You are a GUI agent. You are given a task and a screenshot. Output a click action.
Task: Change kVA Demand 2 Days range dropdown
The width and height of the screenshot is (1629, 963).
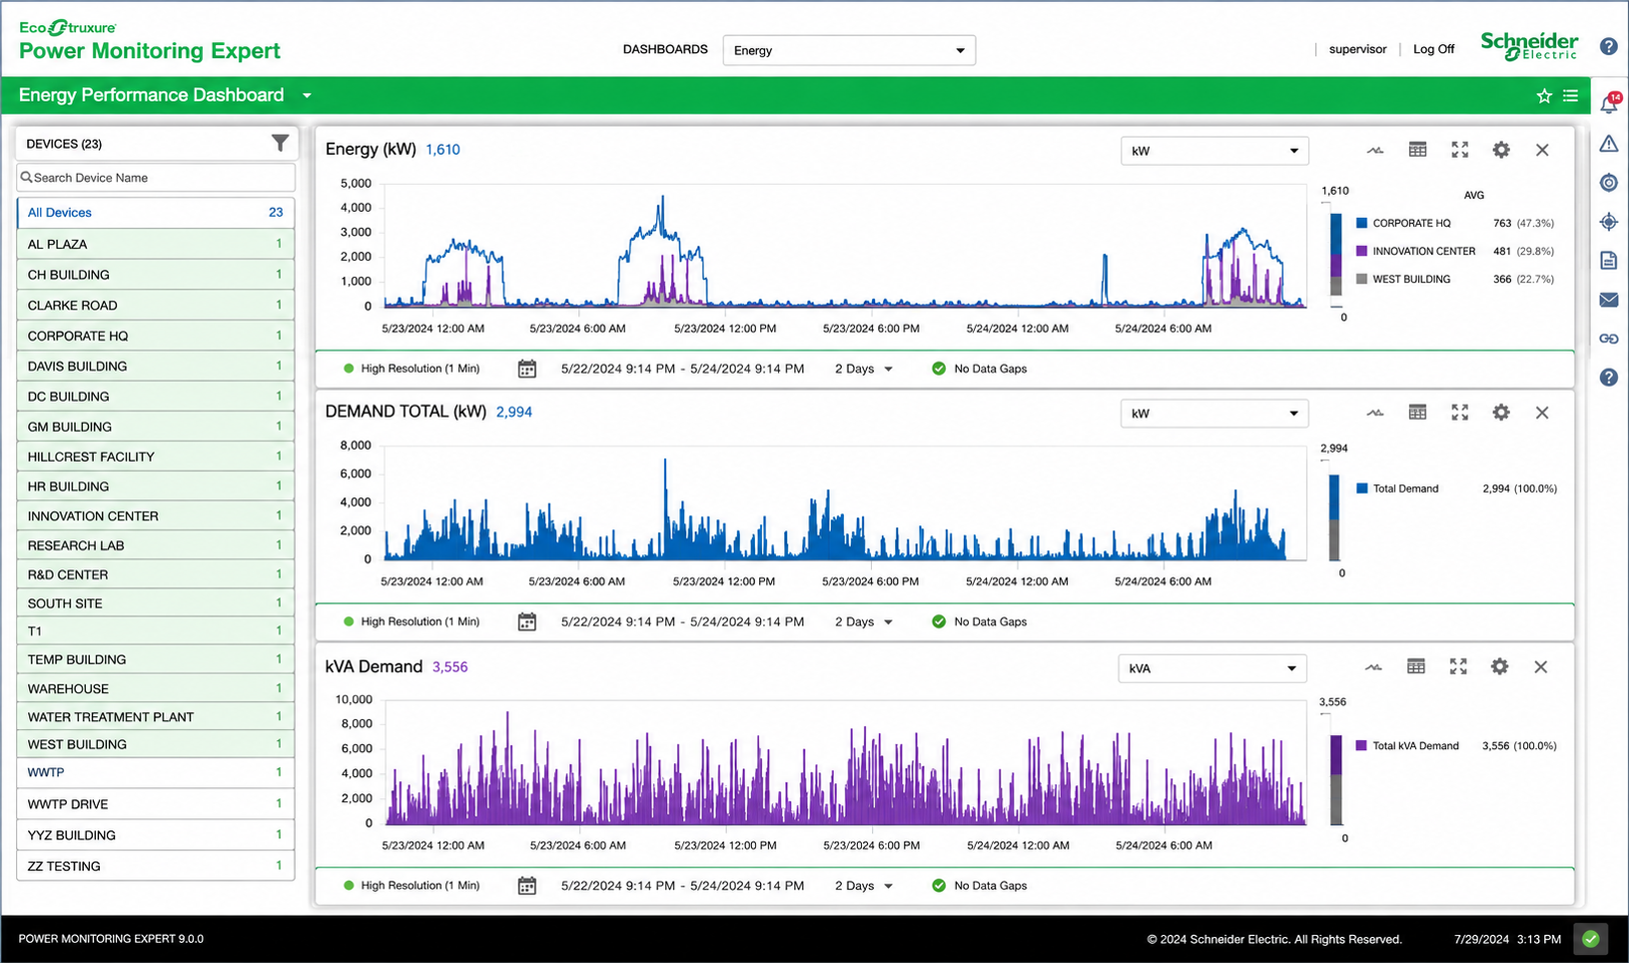click(864, 885)
